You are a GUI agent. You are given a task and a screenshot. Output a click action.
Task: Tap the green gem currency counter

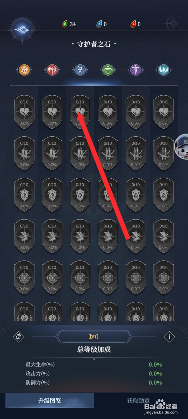click(69, 24)
